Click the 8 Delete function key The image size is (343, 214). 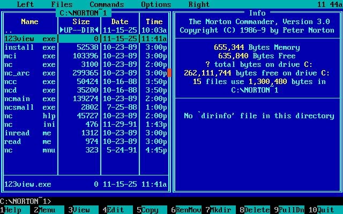click(255, 210)
